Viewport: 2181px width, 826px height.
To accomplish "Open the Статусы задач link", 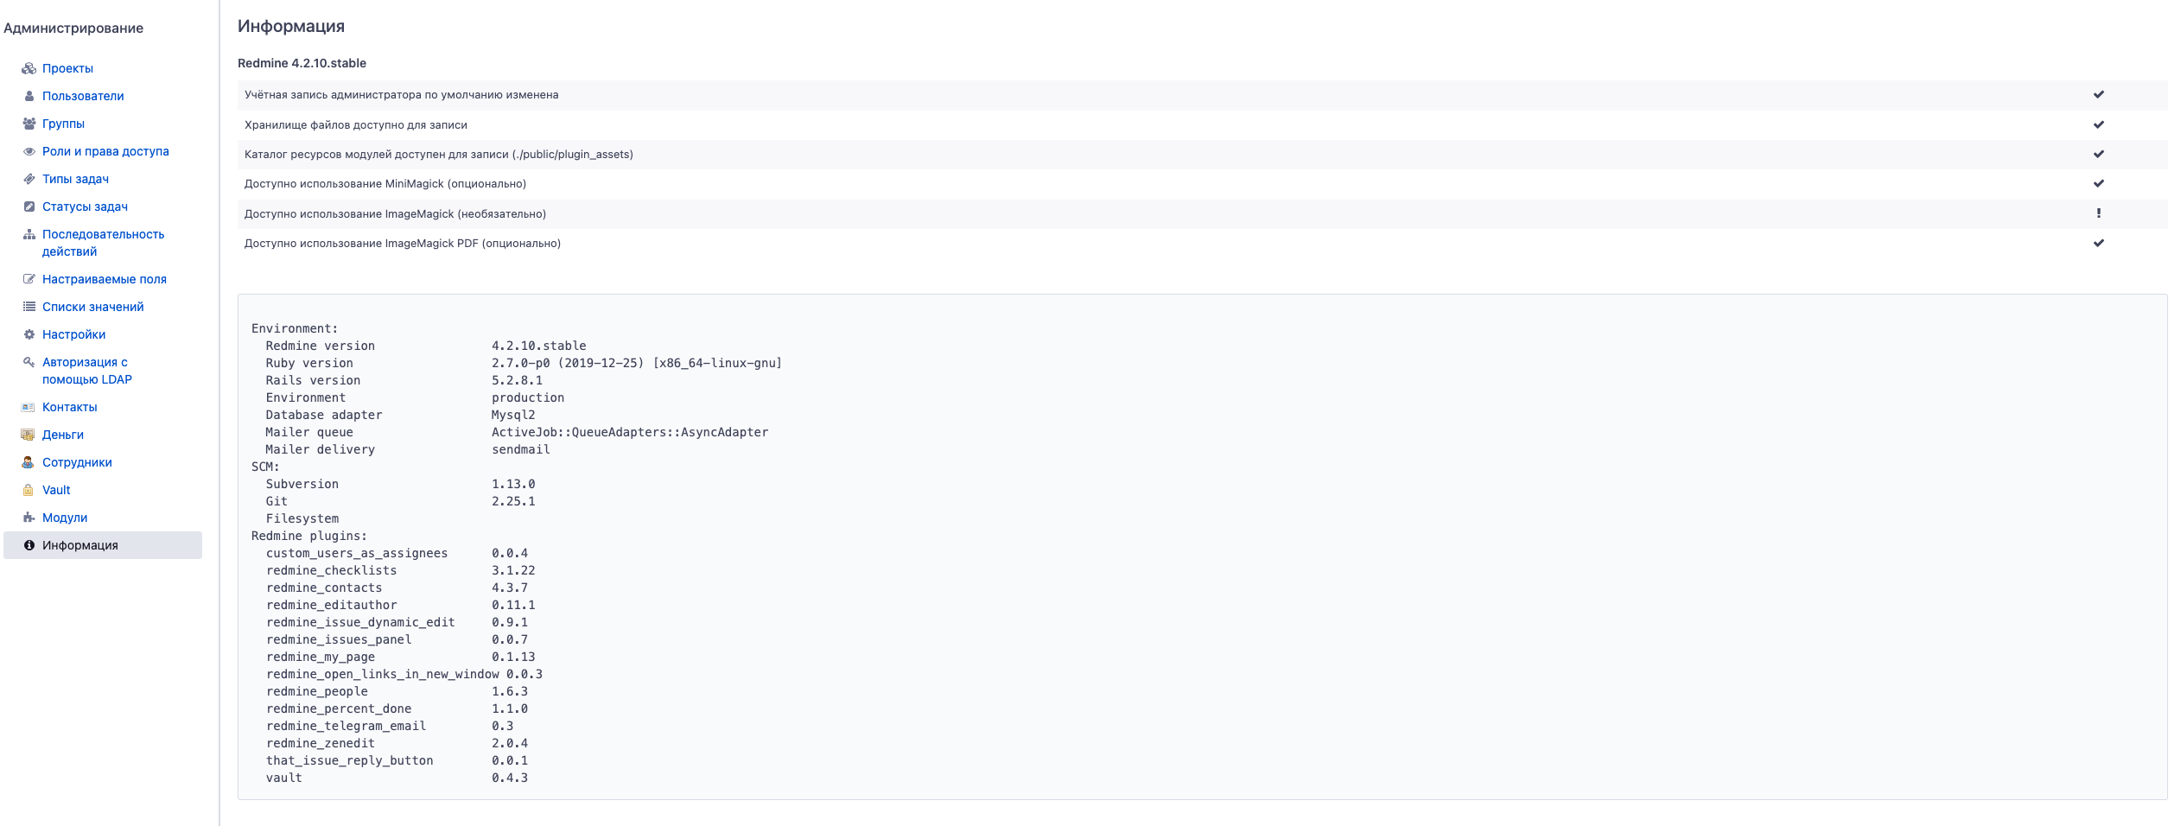I will [85, 206].
